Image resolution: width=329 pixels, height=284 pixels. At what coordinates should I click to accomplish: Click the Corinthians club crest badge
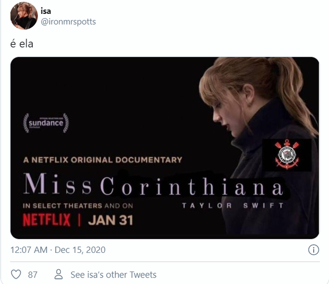pos(287,155)
